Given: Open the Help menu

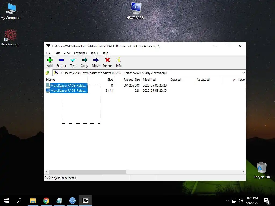Looking at the screenshot, I should coord(105,53).
